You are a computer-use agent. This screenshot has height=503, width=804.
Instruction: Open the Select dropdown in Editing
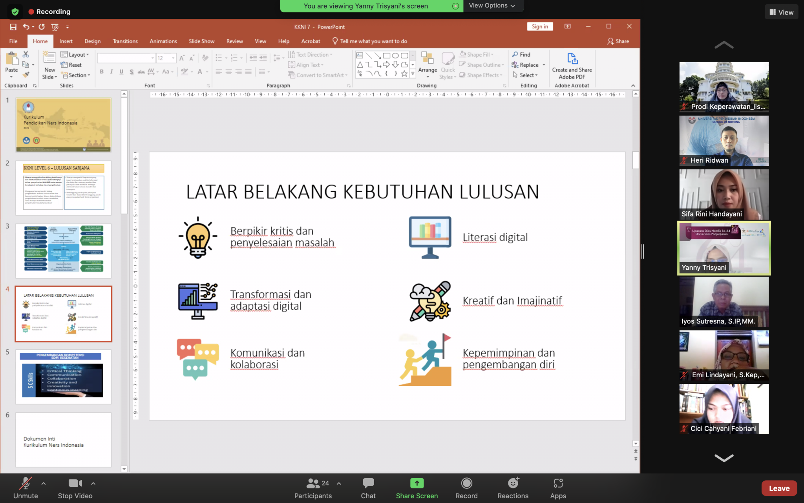[525, 75]
